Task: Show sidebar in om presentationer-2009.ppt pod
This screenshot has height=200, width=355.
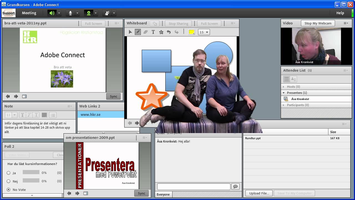Action: 86,193
